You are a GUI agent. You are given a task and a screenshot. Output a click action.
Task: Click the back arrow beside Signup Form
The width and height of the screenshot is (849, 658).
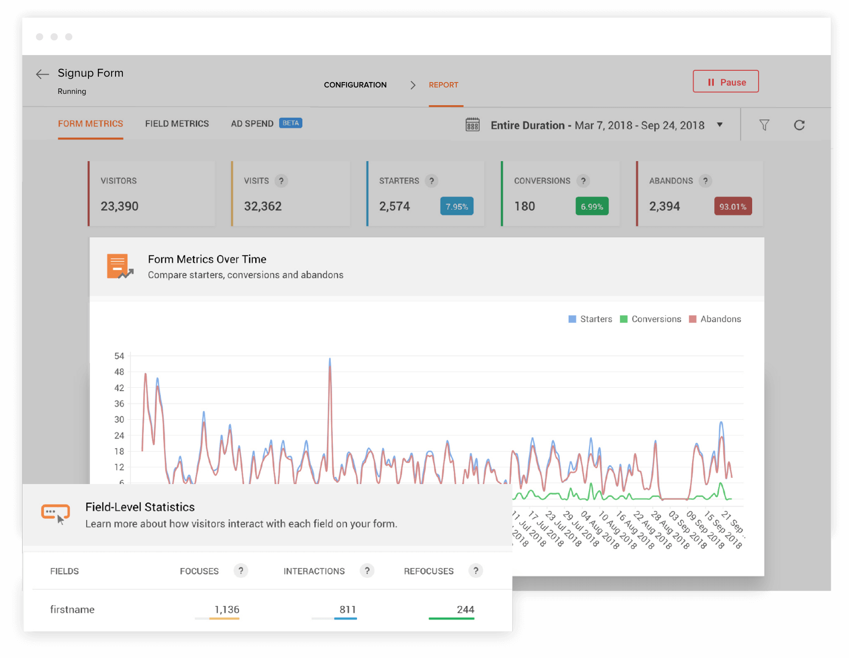[42, 74]
